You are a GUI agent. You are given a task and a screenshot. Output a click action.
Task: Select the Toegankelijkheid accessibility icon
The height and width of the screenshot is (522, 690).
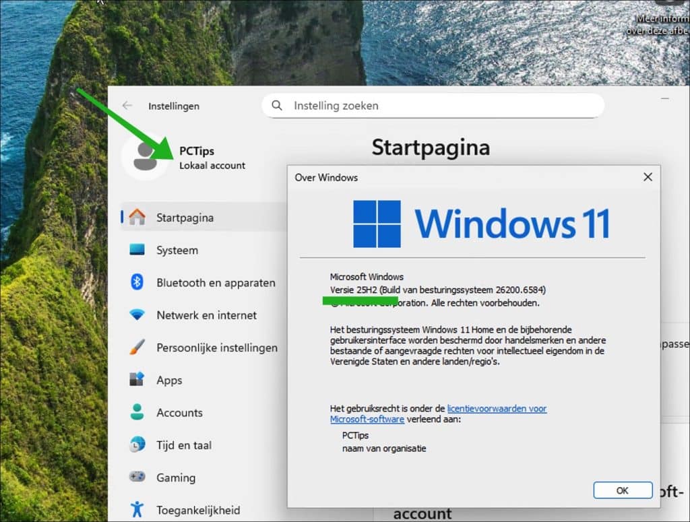(137, 510)
